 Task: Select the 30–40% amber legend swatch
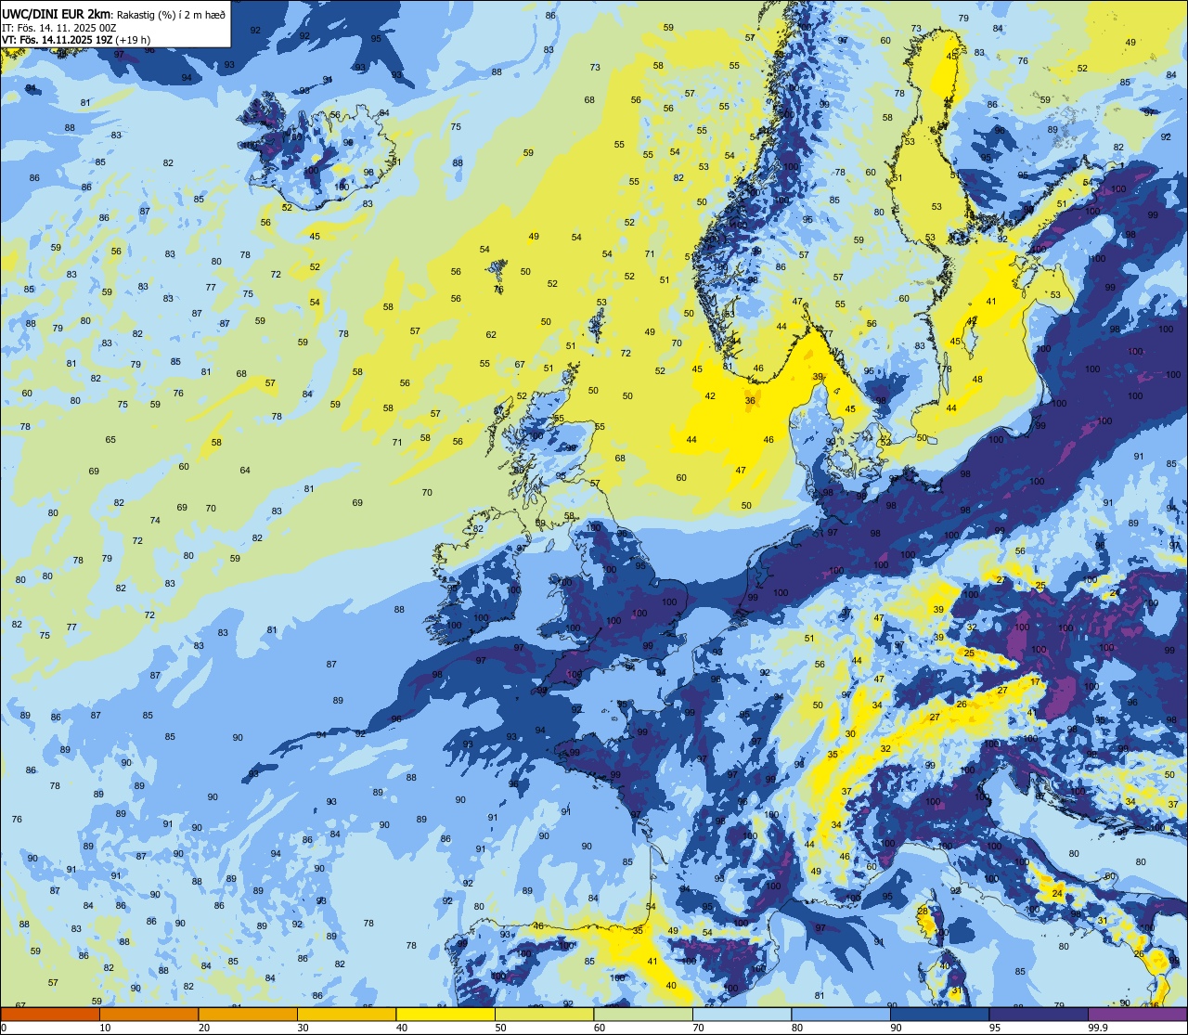click(346, 1014)
